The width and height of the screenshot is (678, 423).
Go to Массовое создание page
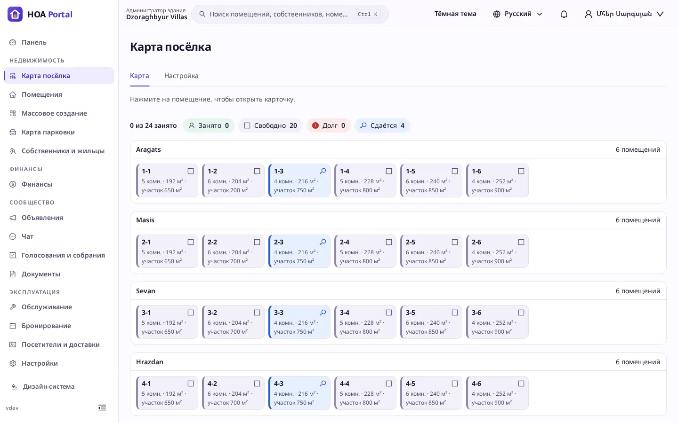pyautogui.click(x=59, y=113)
